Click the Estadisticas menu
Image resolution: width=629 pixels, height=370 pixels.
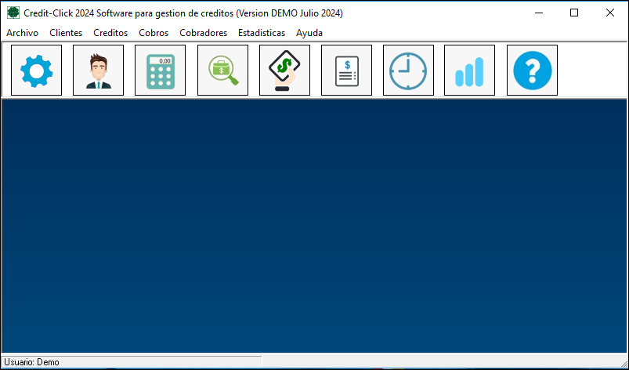[x=262, y=33]
